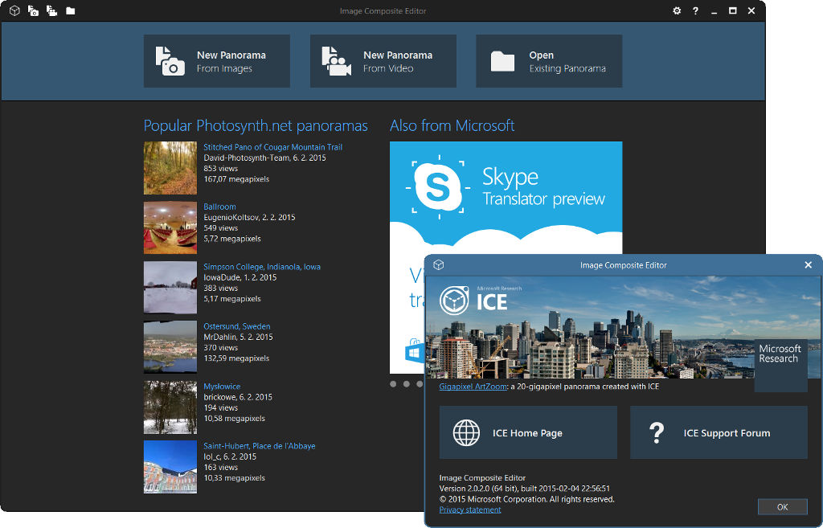The image size is (823, 528).
Task: Visit the ICE Support Forum
Action: [x=719, y=432]
